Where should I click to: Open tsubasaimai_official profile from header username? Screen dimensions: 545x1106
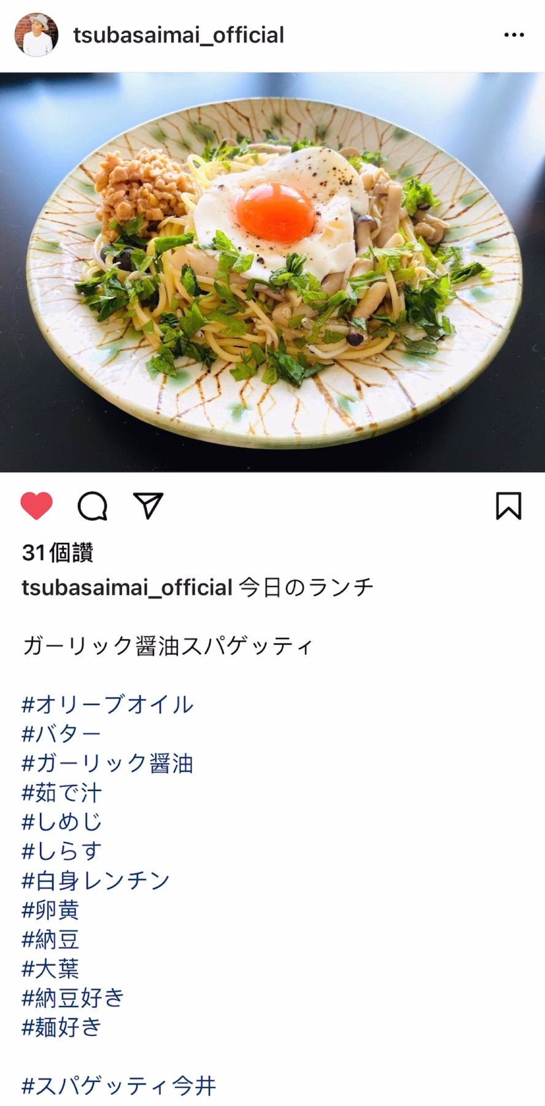(x=179, y=35)
